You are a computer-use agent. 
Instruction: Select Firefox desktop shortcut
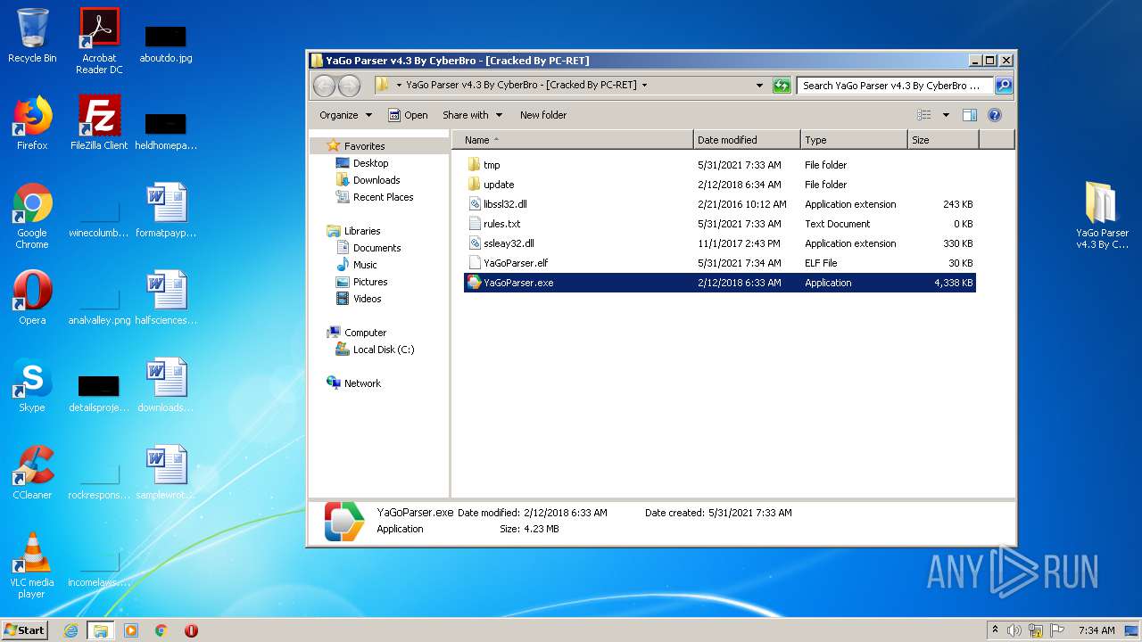32,123
